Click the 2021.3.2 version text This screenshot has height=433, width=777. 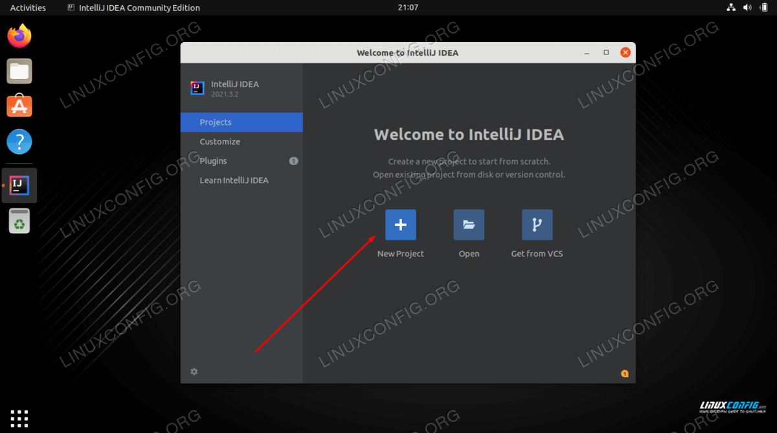(x=225, y=94)
